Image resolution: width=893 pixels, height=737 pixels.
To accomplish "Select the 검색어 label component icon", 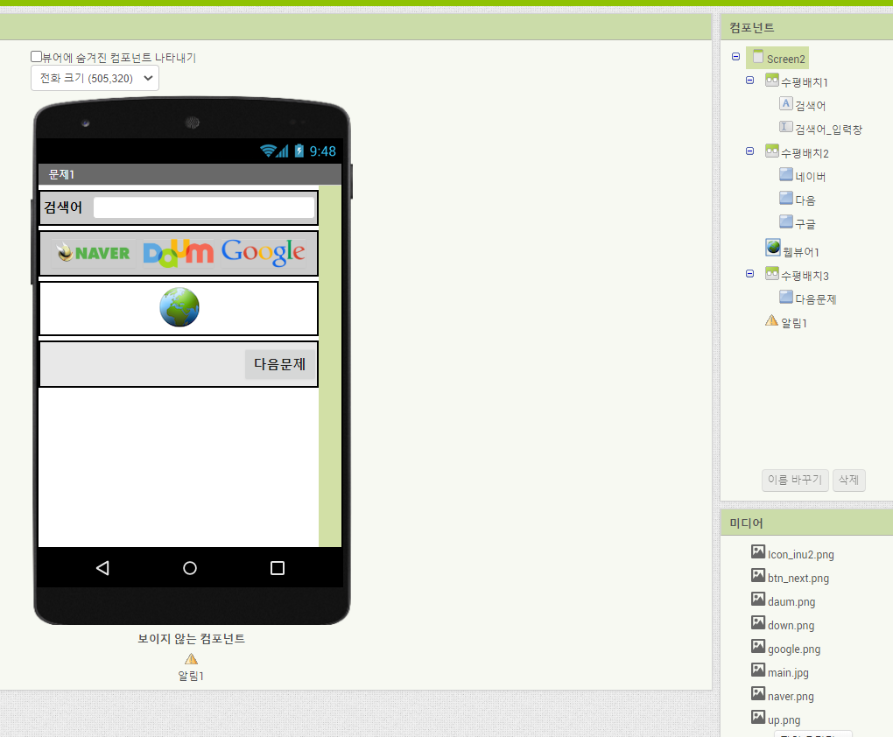I will coord(786,103).
